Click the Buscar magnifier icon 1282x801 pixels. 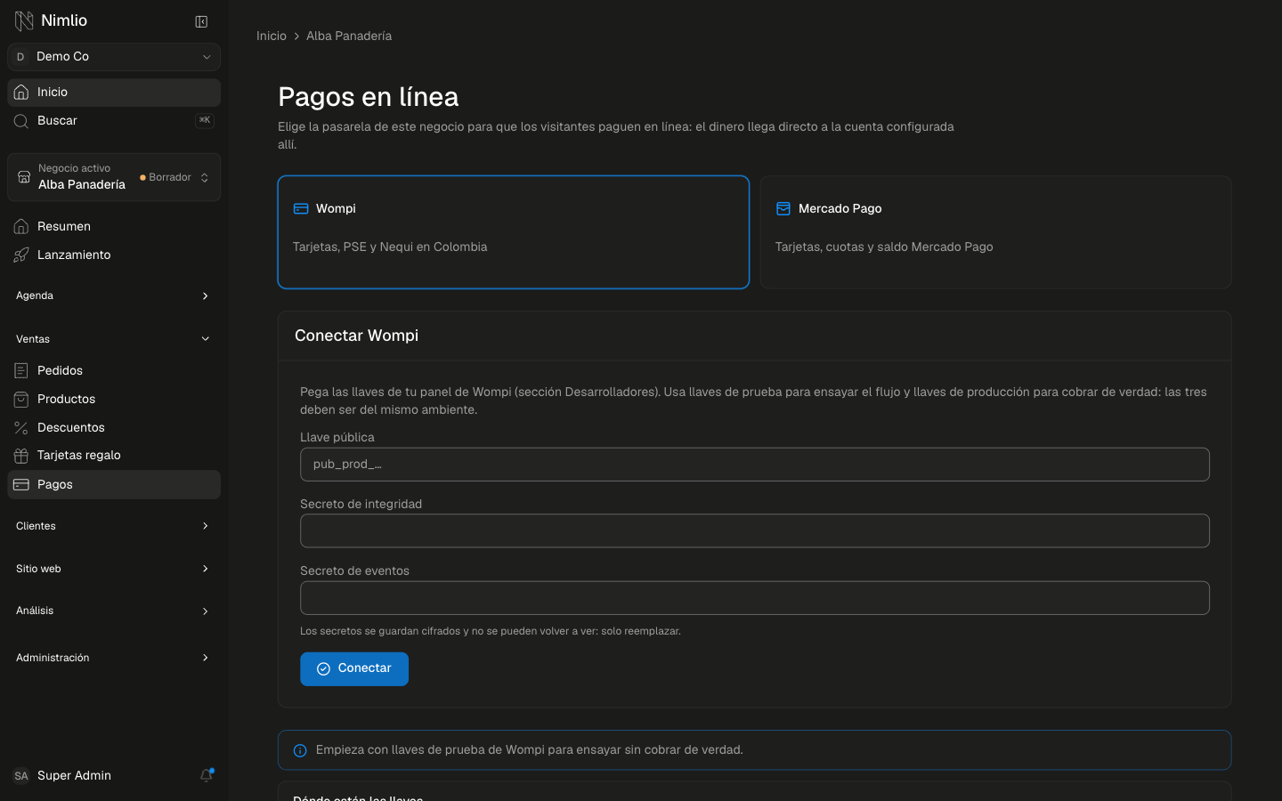(21, 121)
